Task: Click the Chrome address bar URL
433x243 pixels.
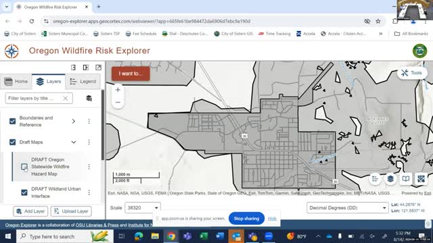Action: [152, 21]
